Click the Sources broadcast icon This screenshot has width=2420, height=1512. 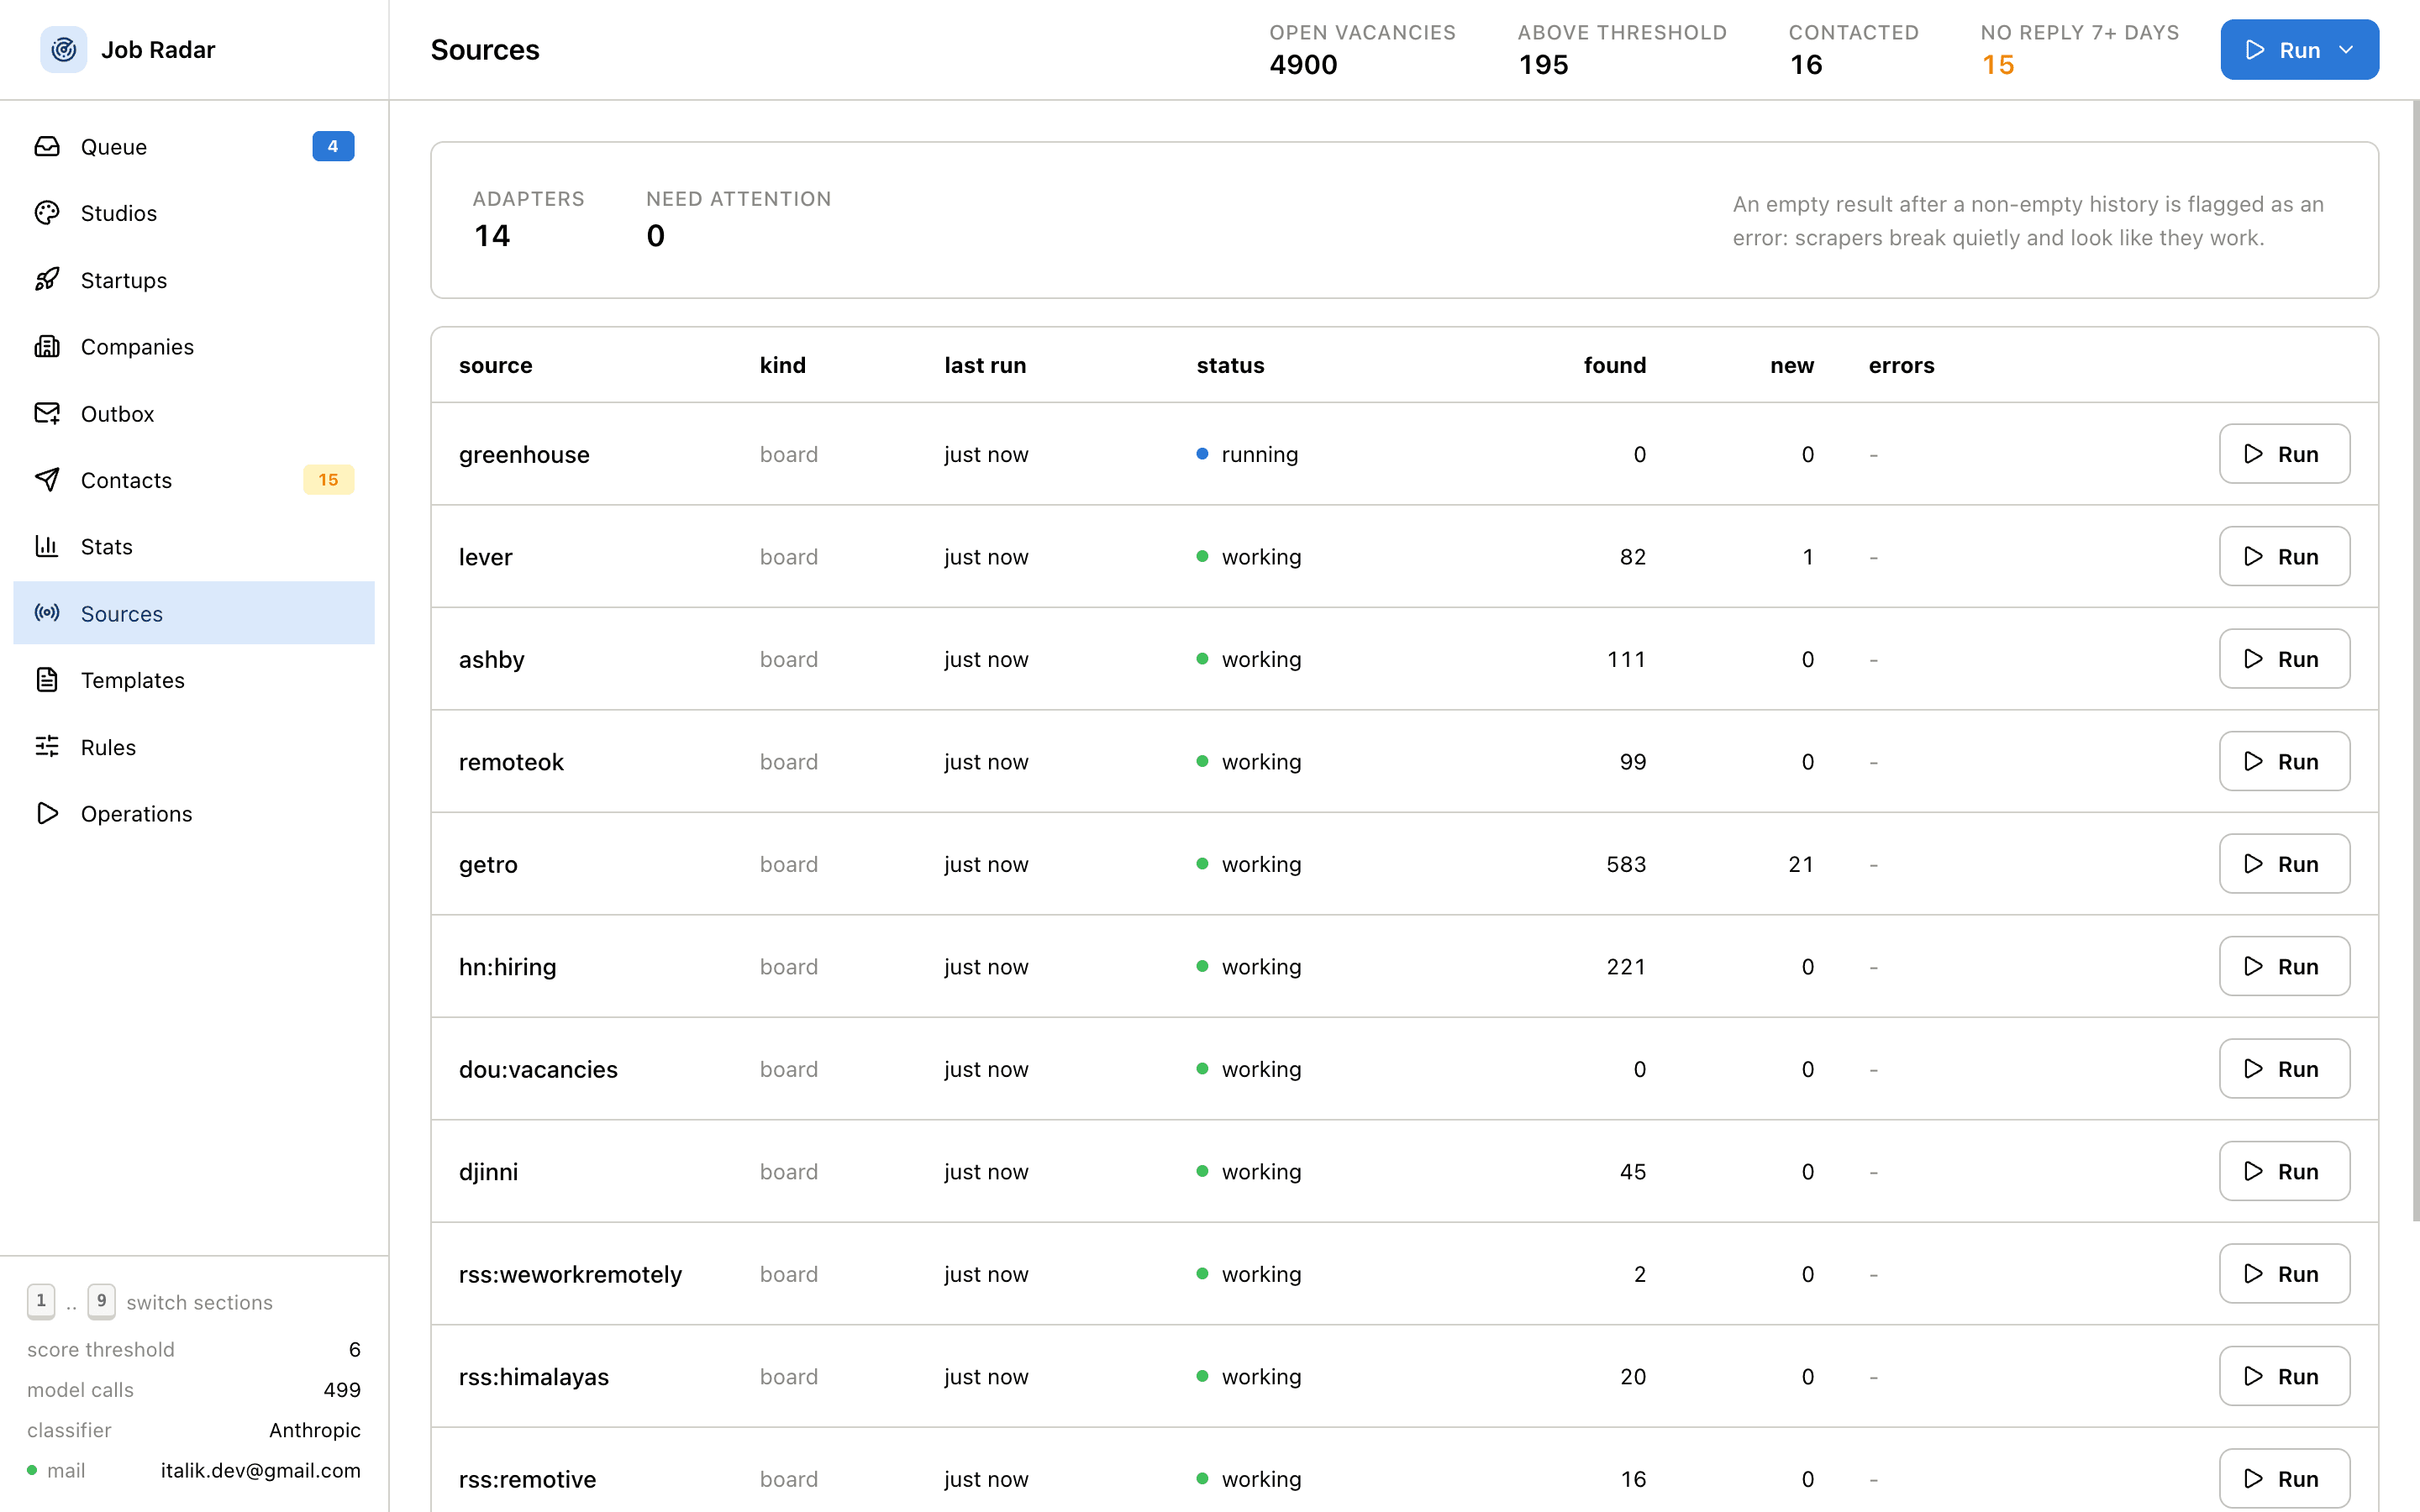(x=47, y=613)
